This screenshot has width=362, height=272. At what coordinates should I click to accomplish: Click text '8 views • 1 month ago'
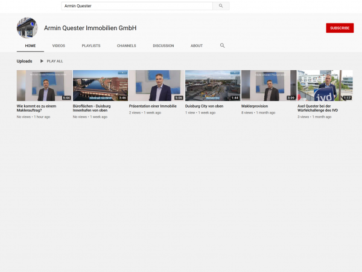[258, 112]
